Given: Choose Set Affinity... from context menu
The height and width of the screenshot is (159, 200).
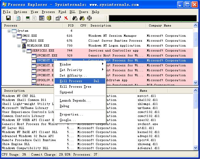Looking at the screenshot, I should click(x=80, y=75).
